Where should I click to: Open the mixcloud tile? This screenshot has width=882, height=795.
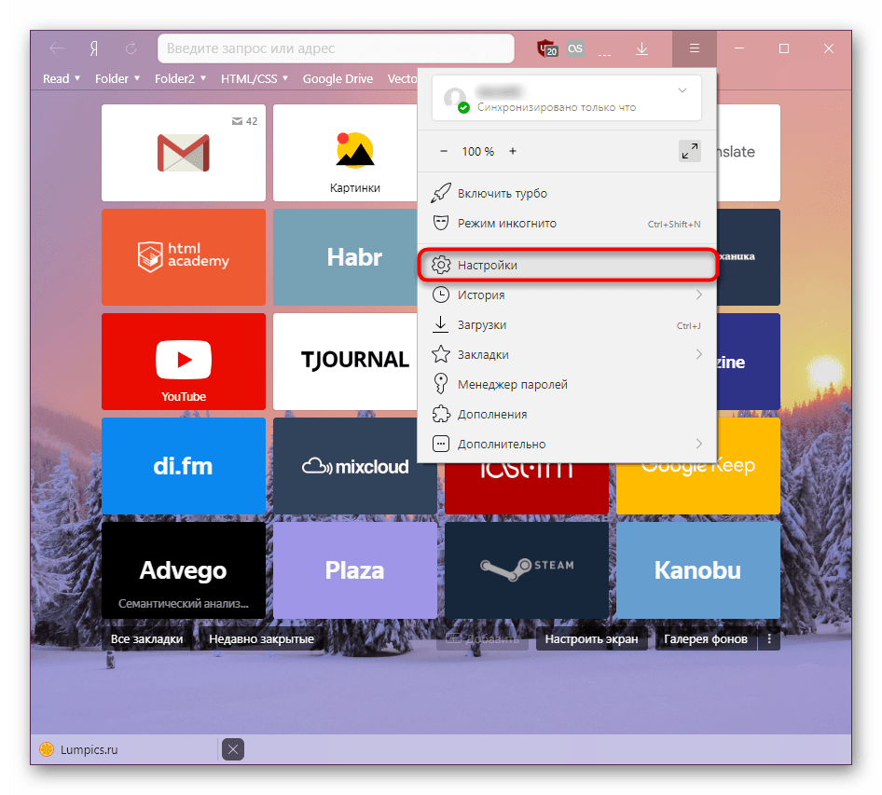(x=355, y=466)
